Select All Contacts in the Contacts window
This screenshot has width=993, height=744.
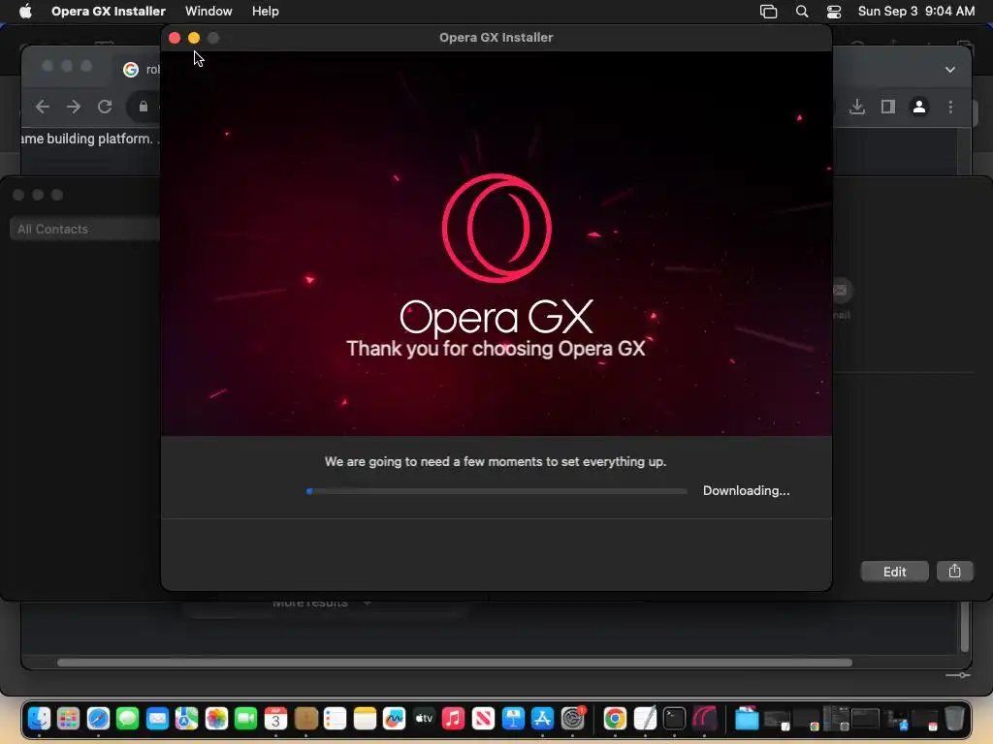(x=85, y=229)
